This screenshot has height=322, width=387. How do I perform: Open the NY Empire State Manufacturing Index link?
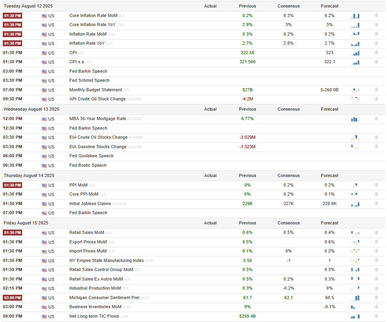[x=107, y=260]
